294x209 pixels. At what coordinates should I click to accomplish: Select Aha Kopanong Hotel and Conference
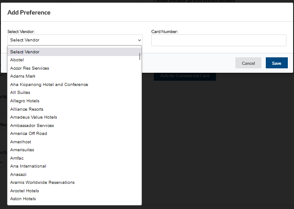click(x=74, y=84)
